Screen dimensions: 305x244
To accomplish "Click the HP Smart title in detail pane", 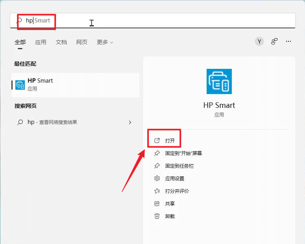I will point(219,105).
